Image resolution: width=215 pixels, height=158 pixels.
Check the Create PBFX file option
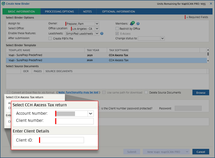tap(50, 38)
